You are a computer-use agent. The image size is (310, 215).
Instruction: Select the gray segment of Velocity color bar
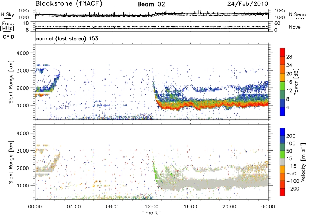[x=282, y=162]
